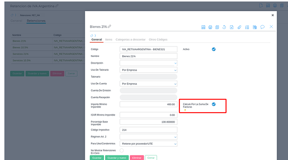The height and width of the screenshot is (160, 288).
Task: Expand the Régimen Art. 2 dropdown
Action: [149, 137]
